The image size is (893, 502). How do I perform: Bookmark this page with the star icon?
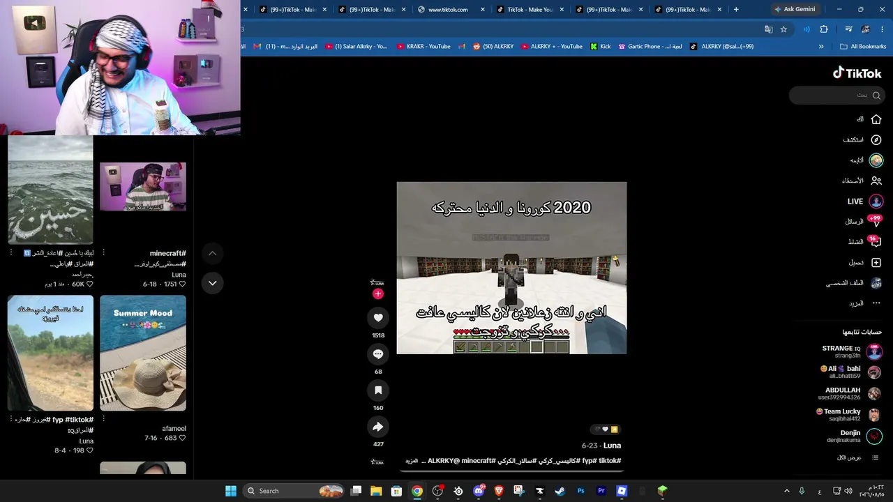pyautogui.click(x=783, y=29)
